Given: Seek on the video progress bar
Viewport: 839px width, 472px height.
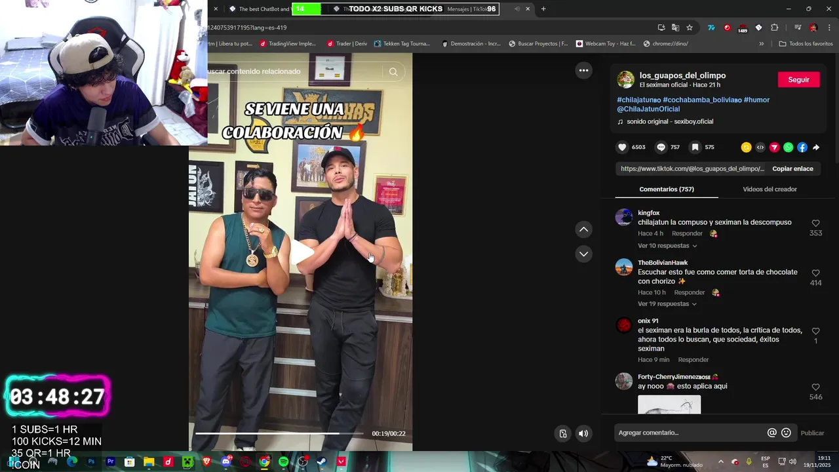Looking at the screenshot, I should coord(279,433).
